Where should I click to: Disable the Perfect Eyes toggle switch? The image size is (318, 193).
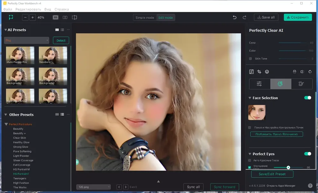(x=308, y=154)
